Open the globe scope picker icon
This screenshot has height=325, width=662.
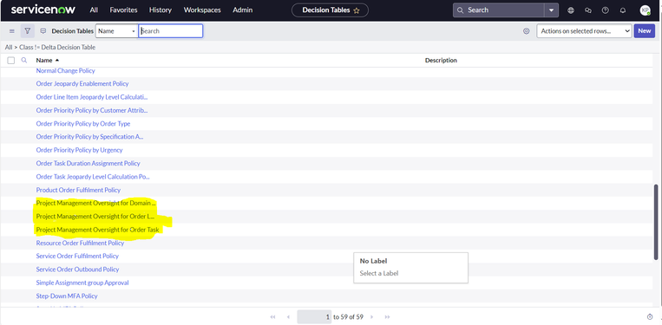point(571,10)
